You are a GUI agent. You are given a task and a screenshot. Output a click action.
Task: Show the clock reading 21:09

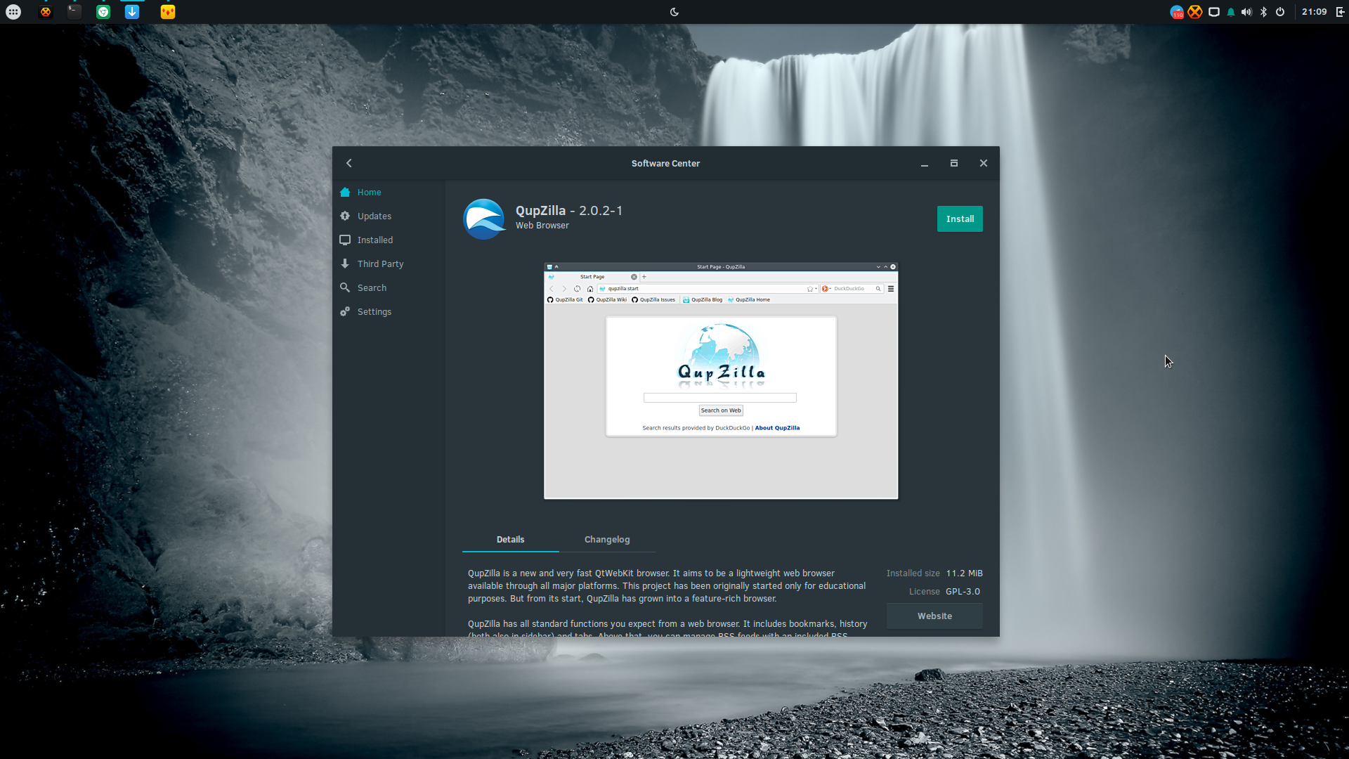(x=1314, y=12)
